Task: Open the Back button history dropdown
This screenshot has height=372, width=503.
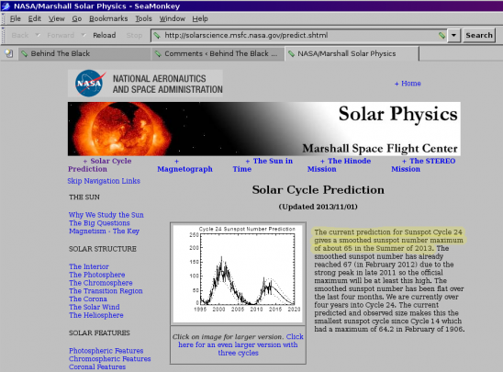Action: point(38,35)
